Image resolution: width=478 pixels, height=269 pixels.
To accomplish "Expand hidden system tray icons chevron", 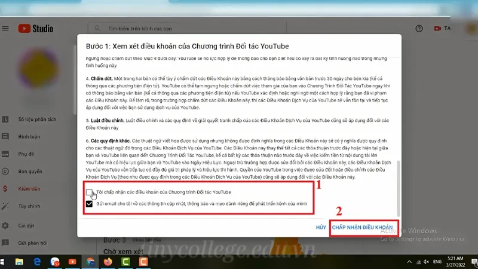I will tap(409, 262).
